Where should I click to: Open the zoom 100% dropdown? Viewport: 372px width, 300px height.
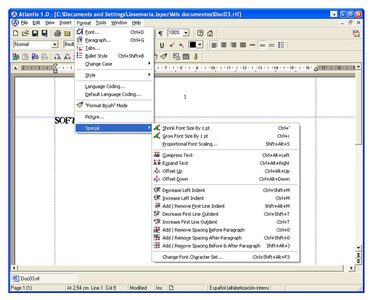(x=186, y=33)
